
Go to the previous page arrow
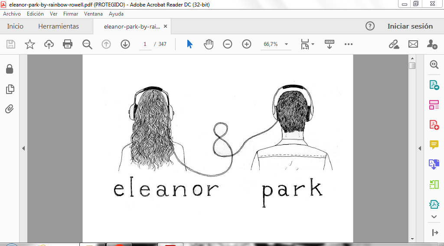[106, 44]
